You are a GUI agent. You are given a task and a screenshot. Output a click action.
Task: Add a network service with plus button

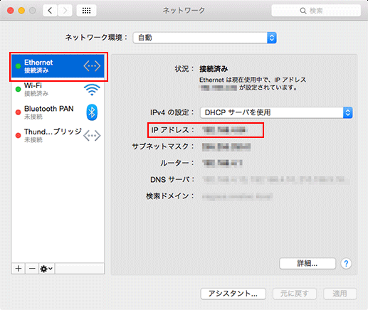click(x=19, y=269)
